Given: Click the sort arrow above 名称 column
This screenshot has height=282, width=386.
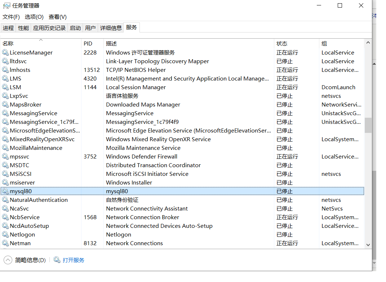Looking at the screenshot, I should click(x=41, y=40).
